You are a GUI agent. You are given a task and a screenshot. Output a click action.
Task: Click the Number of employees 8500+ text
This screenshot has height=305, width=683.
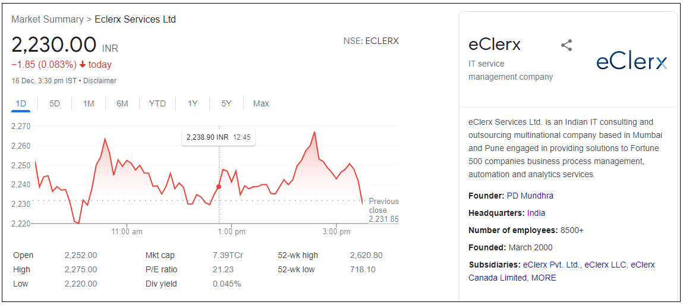[526, 230]
